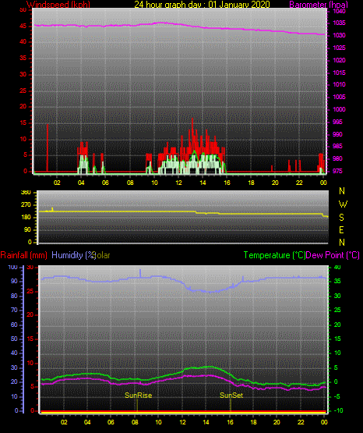Viewport: 363px width, 433px height.
Task: Click the '360' wind direction axis value
Action: click(26, 193)
